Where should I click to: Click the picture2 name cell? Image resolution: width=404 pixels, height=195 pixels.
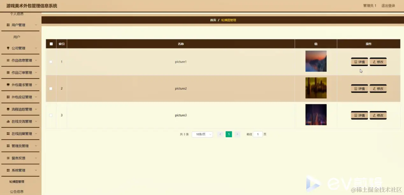[x=181, y=89]
